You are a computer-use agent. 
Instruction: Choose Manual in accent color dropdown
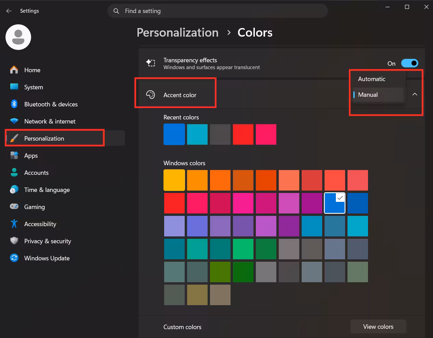[378, 95]
